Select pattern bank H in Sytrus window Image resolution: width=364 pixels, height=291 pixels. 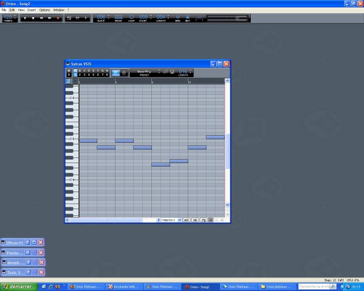point(107,71)
